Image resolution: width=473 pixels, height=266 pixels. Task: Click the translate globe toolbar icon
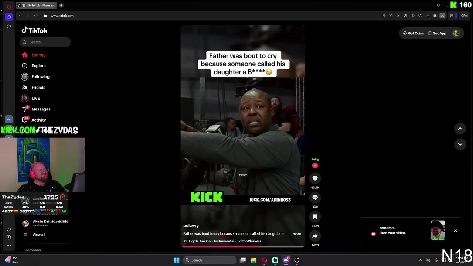405,16
